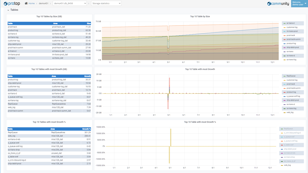Select ar-trans-d row in Size table

tap(49, 51)
